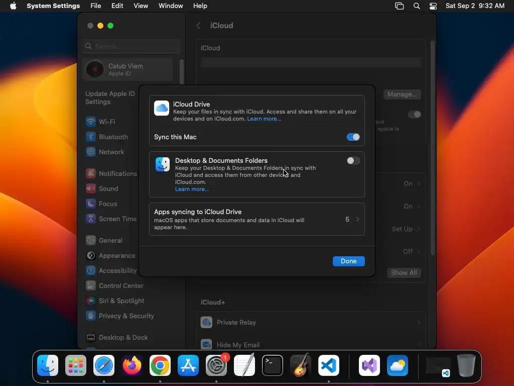Click Update Apple ID Settings text
This screenshot has width=514, height=386.
[x=110, y=98]
